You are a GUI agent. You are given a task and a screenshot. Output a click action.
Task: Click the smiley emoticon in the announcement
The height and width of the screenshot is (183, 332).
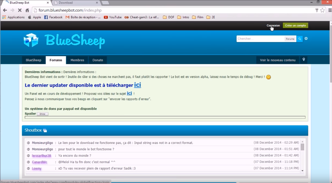point(268,77)
